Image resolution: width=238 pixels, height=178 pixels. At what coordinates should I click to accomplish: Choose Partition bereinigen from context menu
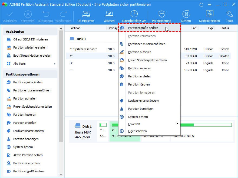pyautogui.click(x=149, y=109)
